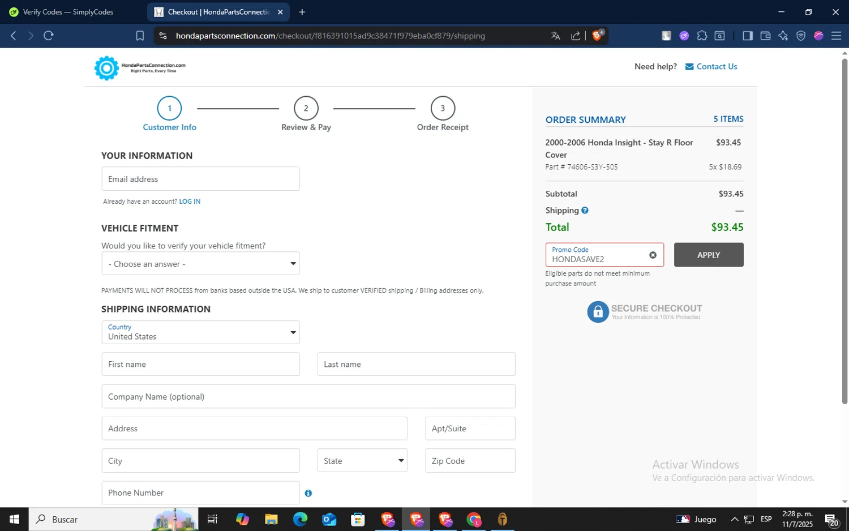Open Outlook from the taskbar

pyautogui.click(x=329, y=519)
